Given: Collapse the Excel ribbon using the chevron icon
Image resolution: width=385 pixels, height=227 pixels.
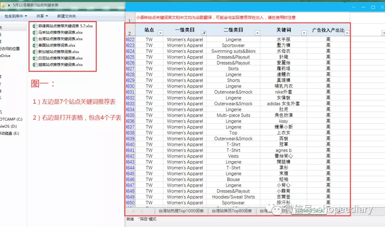Looking at the screenshot, I should point(354,7).
